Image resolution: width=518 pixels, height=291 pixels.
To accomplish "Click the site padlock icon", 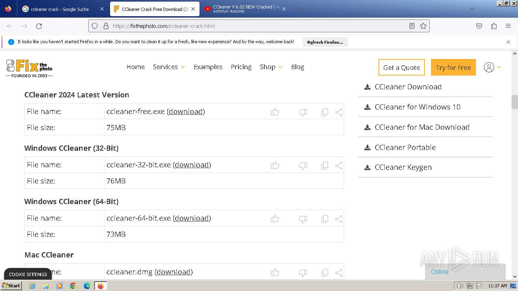I will [x=106, y=26].
